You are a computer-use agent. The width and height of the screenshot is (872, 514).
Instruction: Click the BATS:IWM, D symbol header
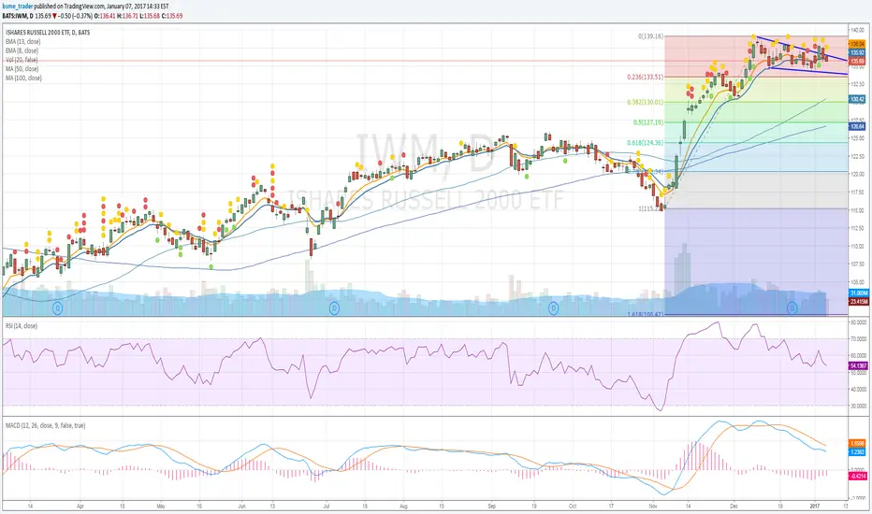click(17, 16)
